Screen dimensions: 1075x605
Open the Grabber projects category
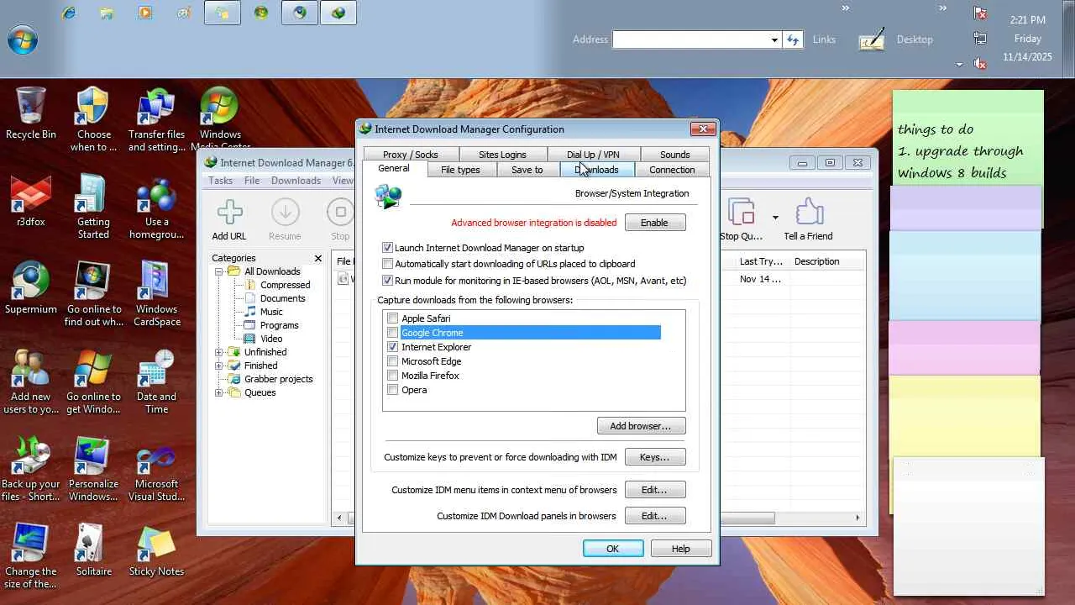click(270, 379)
